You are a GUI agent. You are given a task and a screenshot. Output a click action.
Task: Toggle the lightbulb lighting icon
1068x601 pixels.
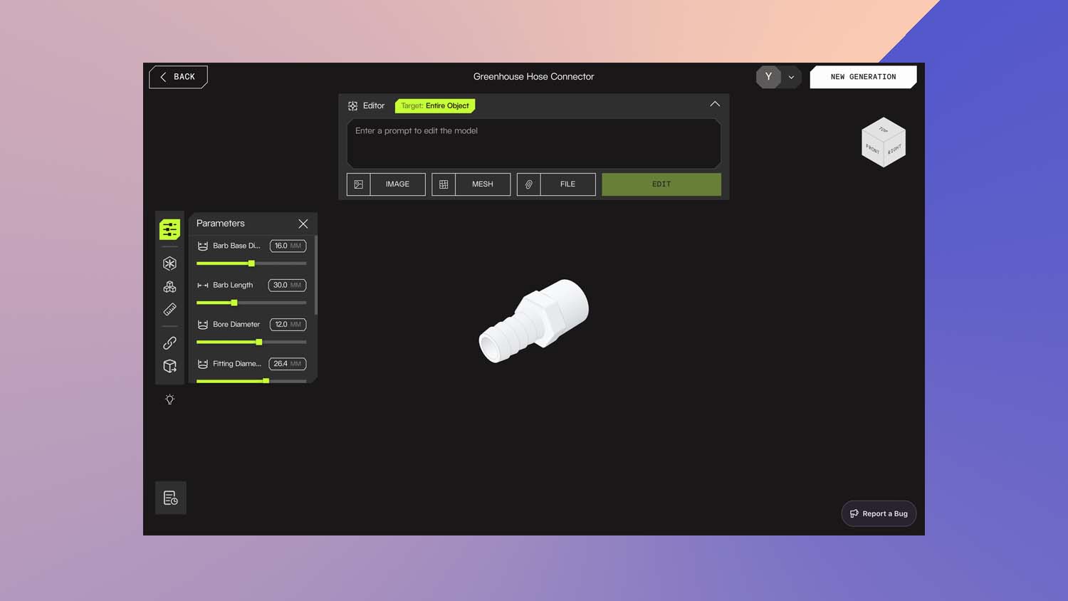click(x=169, y=399)
